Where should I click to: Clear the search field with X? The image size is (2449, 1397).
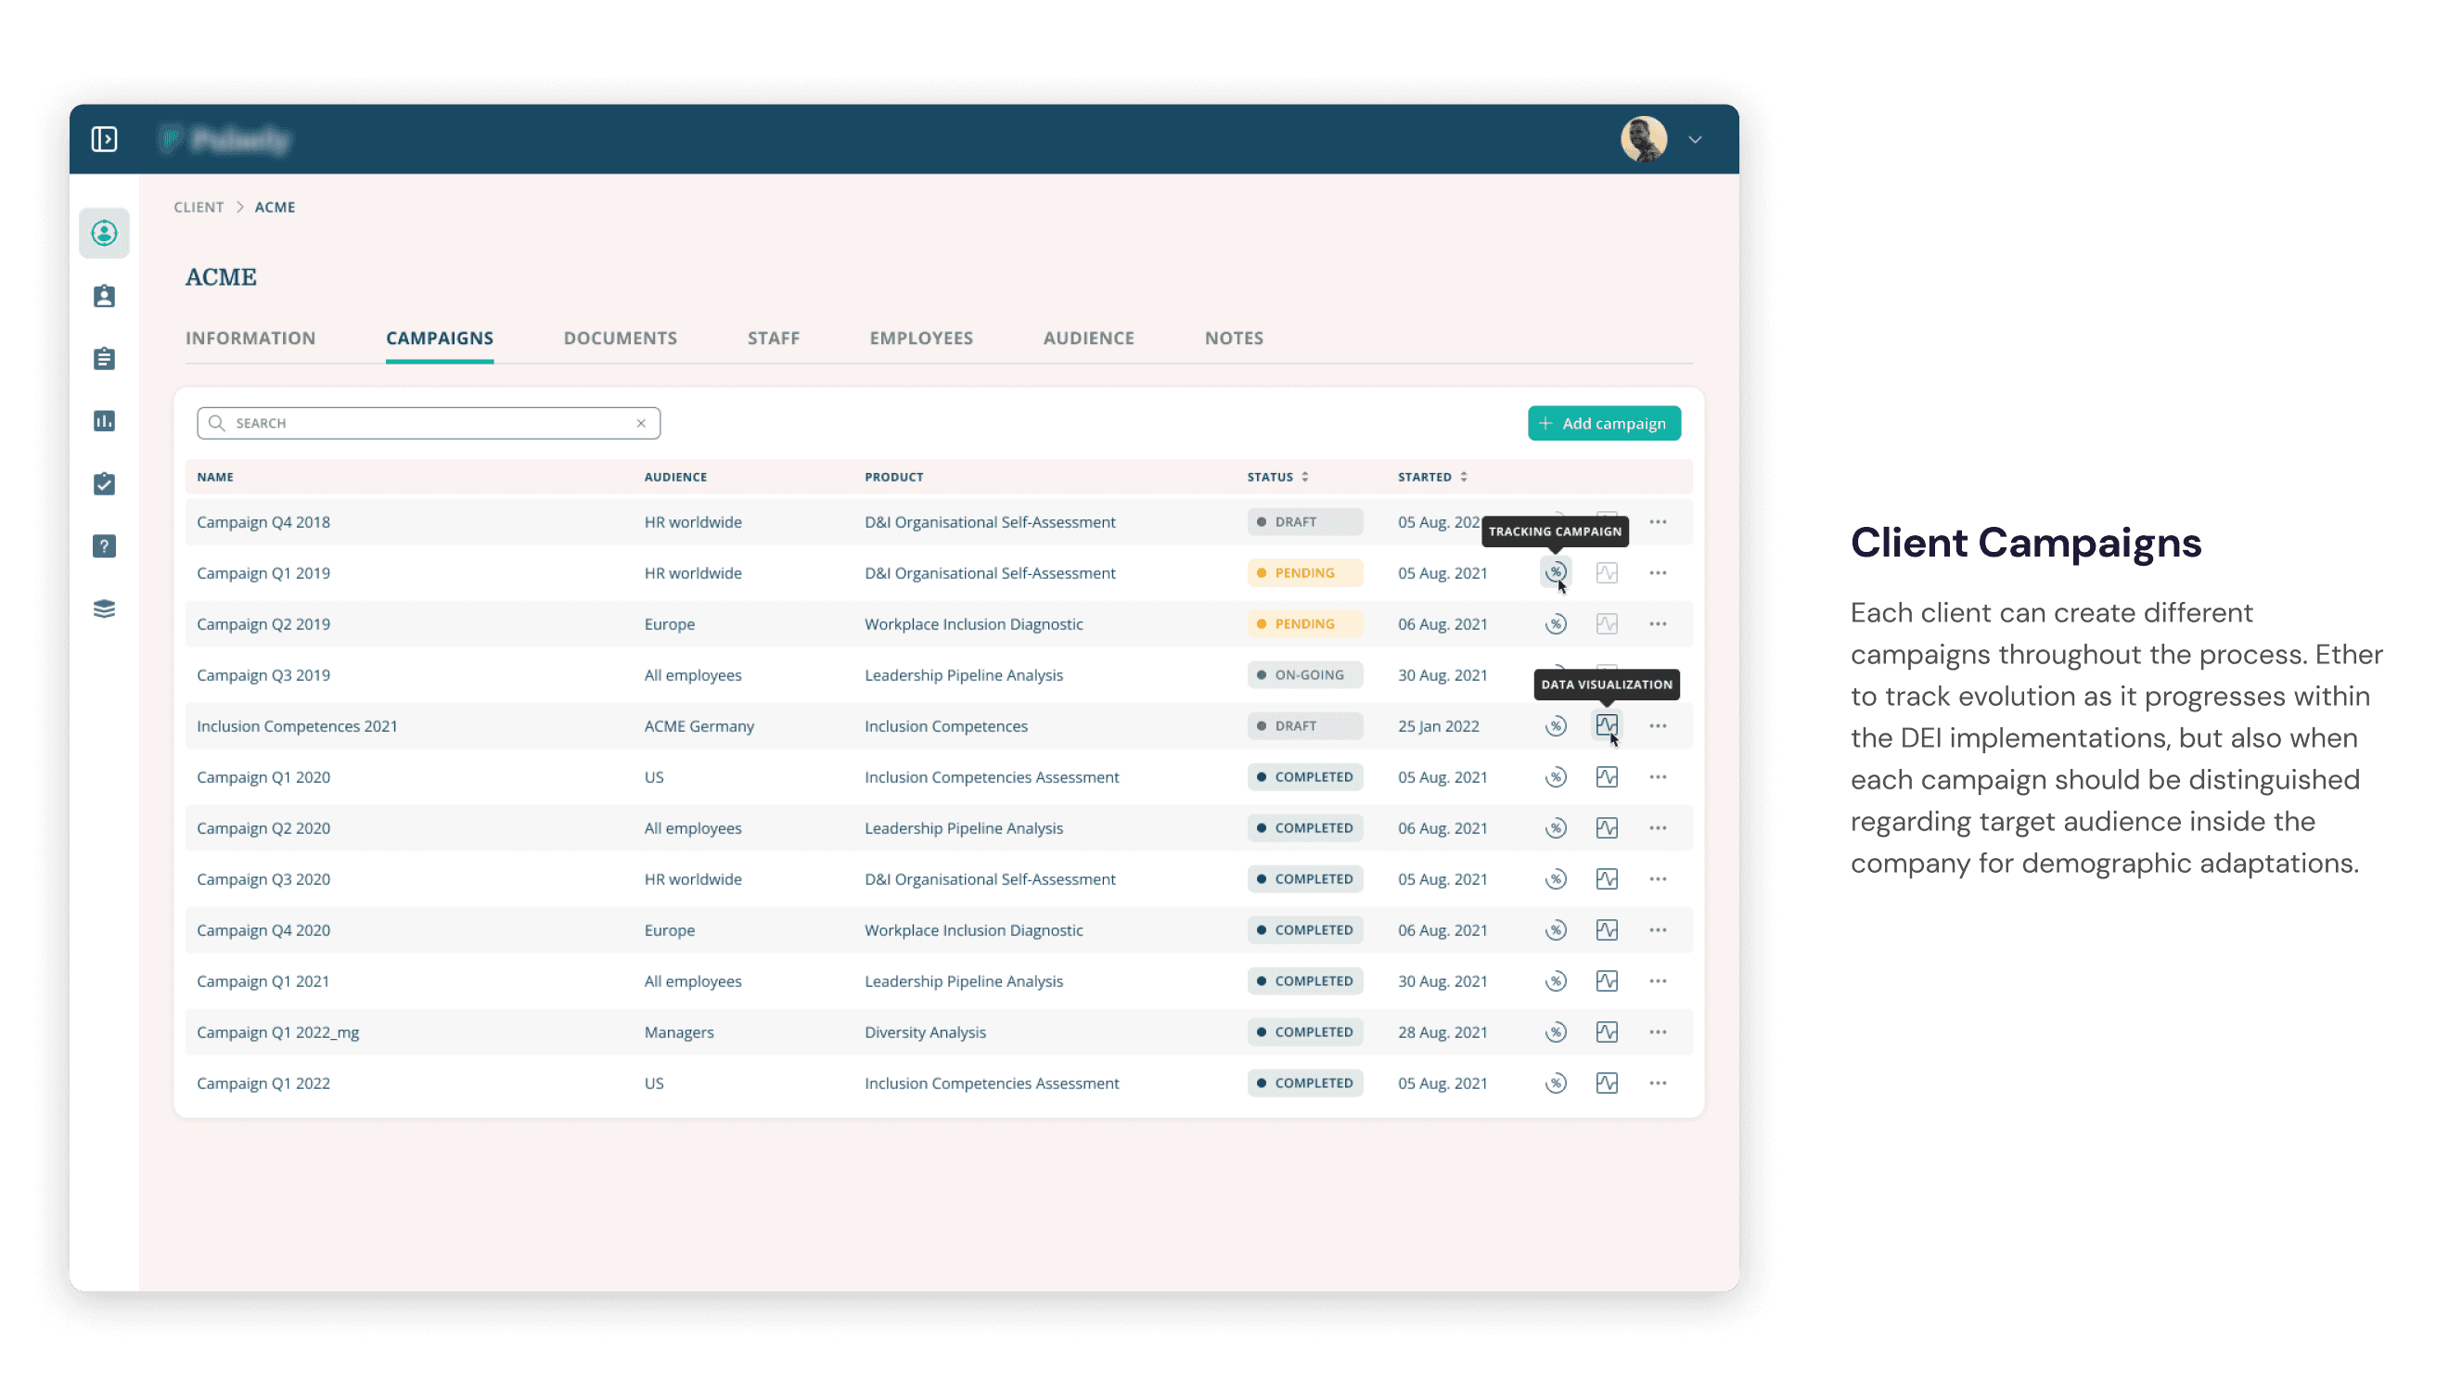tap(641, 423)
